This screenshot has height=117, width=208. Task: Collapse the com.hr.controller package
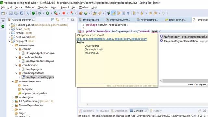point(16,57)
